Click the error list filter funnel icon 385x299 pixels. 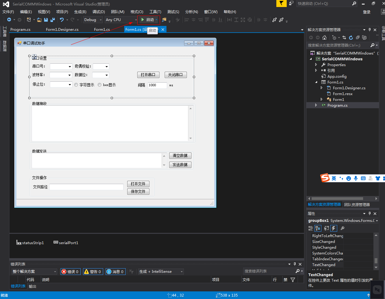293,279
